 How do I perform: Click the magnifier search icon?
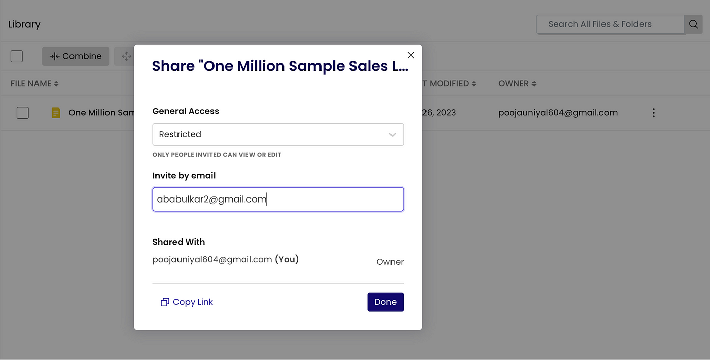(x=693, y=24)
